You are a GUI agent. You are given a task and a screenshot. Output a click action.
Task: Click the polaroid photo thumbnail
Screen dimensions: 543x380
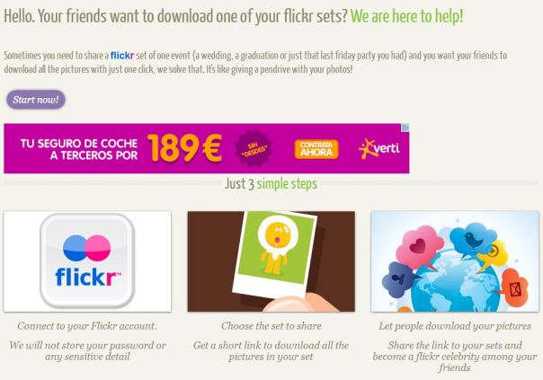coord(271,261)
